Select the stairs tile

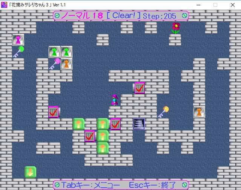click(139, 124)
